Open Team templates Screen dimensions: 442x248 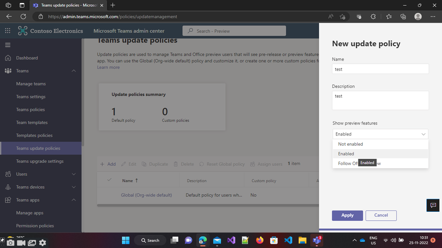pos(31,123)
